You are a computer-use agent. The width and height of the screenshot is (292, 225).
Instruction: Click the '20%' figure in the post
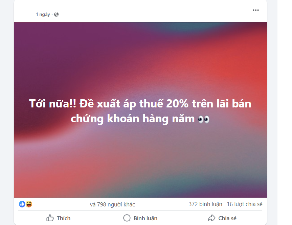[177, 104]
